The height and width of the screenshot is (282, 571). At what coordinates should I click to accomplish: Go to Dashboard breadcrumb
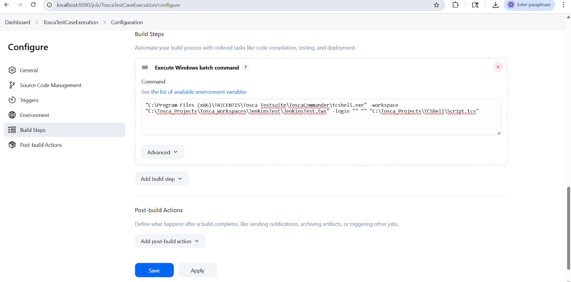click(x=18, y=22)
